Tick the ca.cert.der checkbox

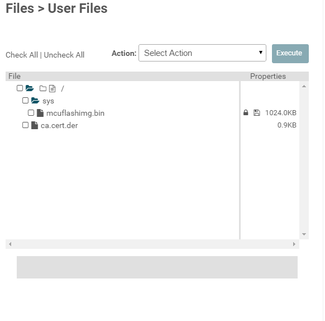tap(25, 125)
